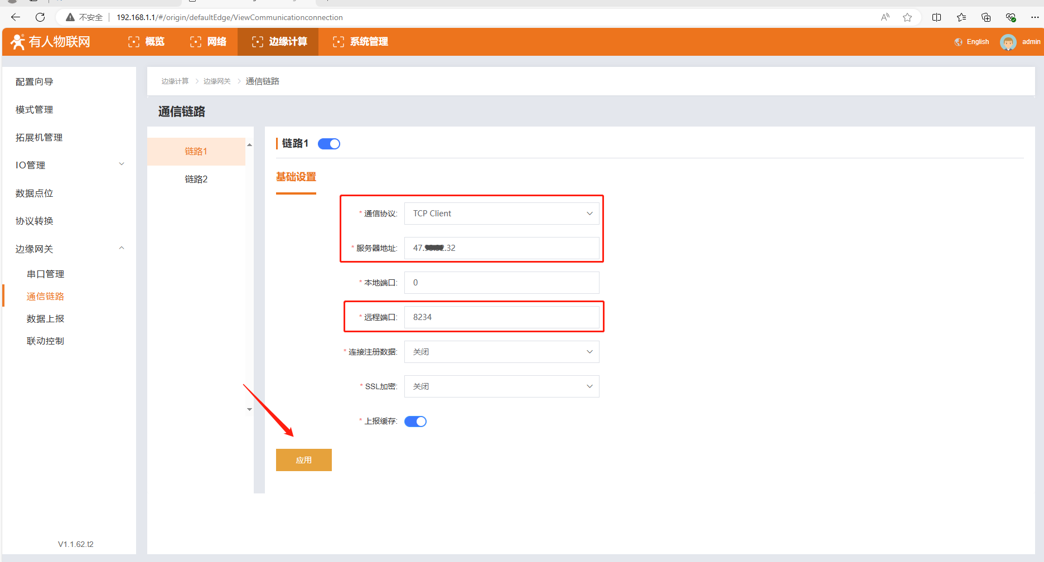
Task: Click the favorites star icon in address bar
Action: pyautogui.click(x=907, y=17)
